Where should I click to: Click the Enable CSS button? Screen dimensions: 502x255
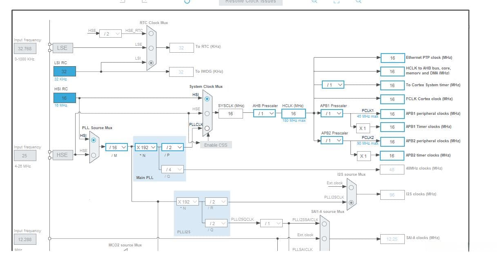click(216, 145)
